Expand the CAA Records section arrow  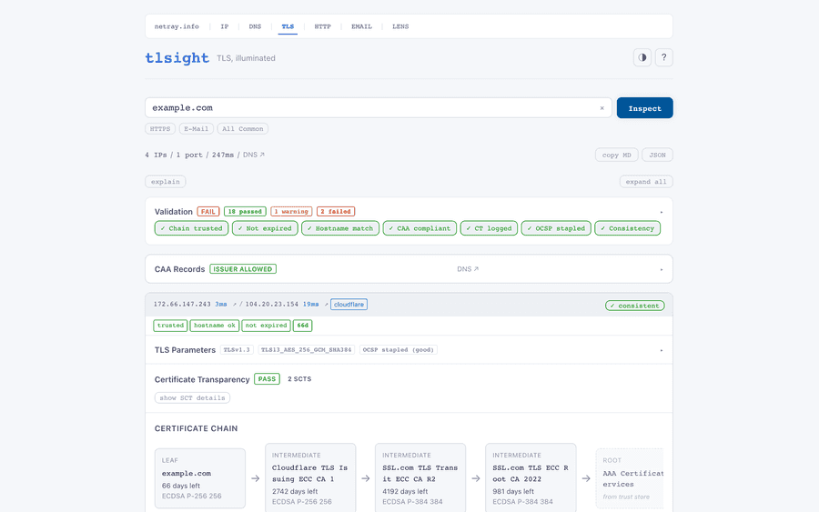tap(662, 269)
